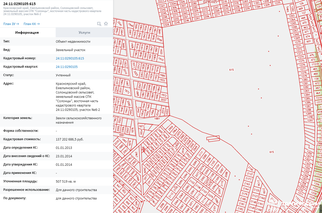322x213 pixels.
Task: Select parcel 2959 on the map
Action: tap(171, 127)
